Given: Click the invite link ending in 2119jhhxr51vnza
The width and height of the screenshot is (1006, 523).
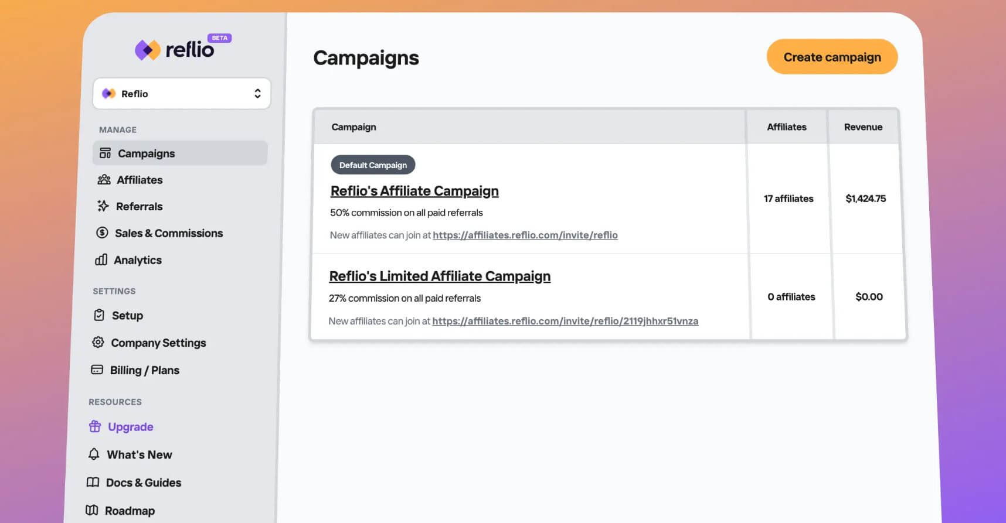Looking at the screenshot, I should [x=565, y=321].
